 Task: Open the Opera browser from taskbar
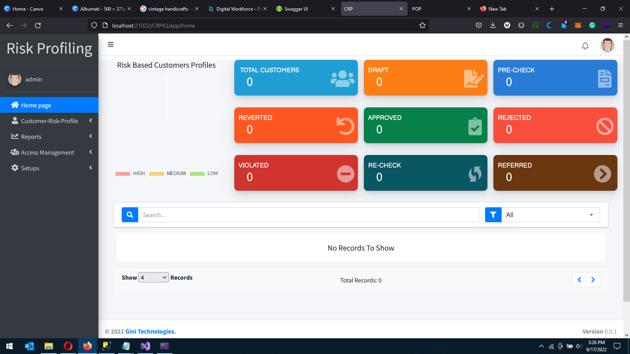click(x=68, y=346)
